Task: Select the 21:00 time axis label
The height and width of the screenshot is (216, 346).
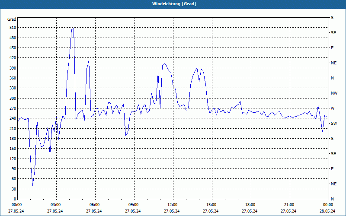Action: (x=289, y=205)
